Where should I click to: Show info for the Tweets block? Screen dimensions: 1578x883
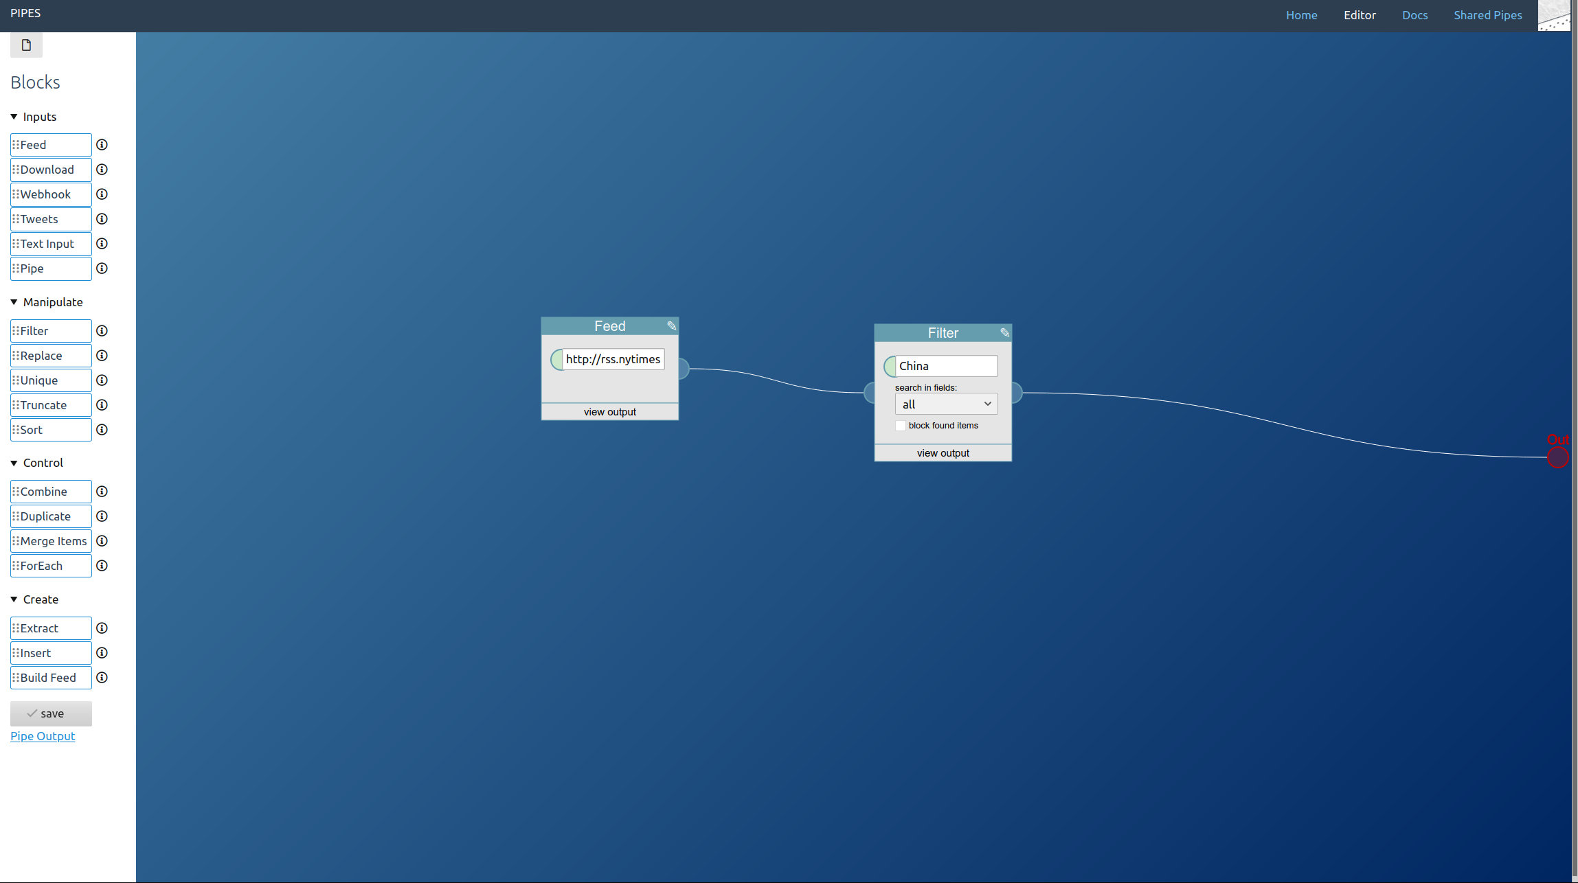coord(102,219)
